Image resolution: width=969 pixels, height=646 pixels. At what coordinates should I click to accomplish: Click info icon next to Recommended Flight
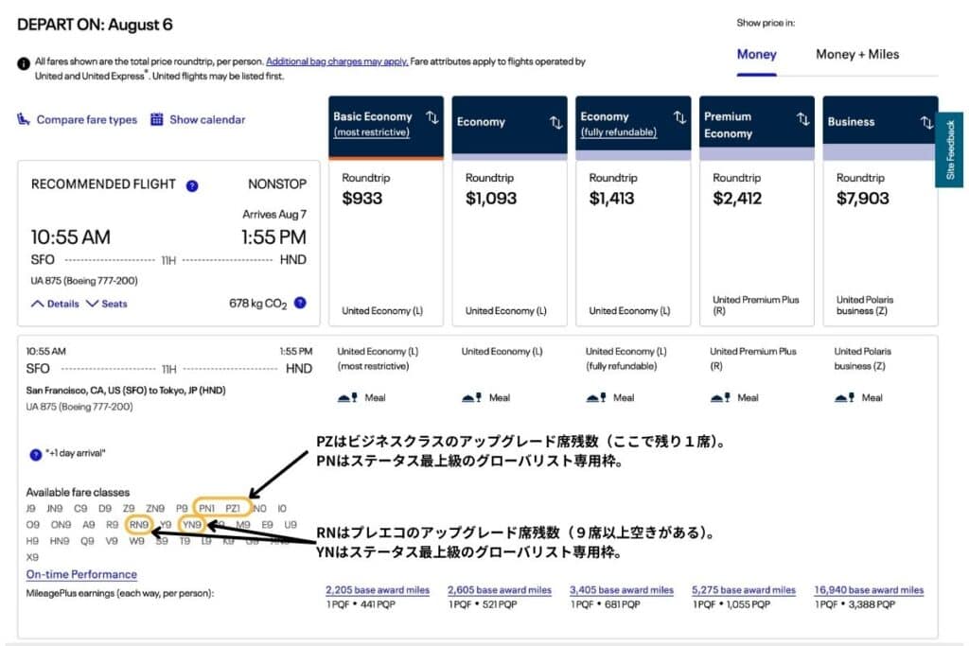(192, 185)
